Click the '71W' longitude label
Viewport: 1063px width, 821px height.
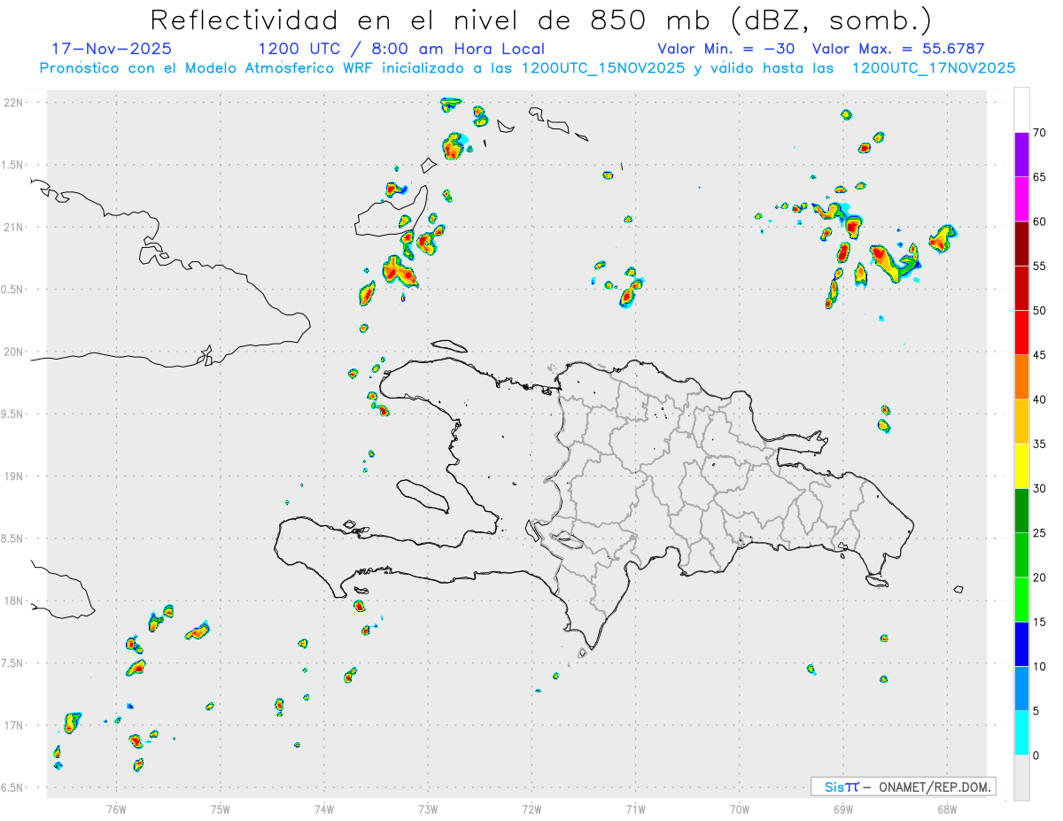pos(635,809)
